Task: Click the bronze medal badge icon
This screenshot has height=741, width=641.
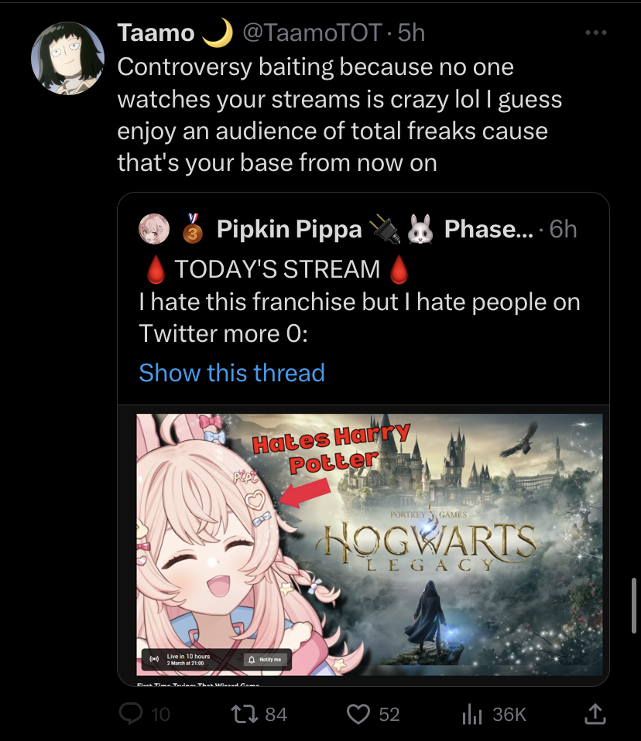Action: 193,229
